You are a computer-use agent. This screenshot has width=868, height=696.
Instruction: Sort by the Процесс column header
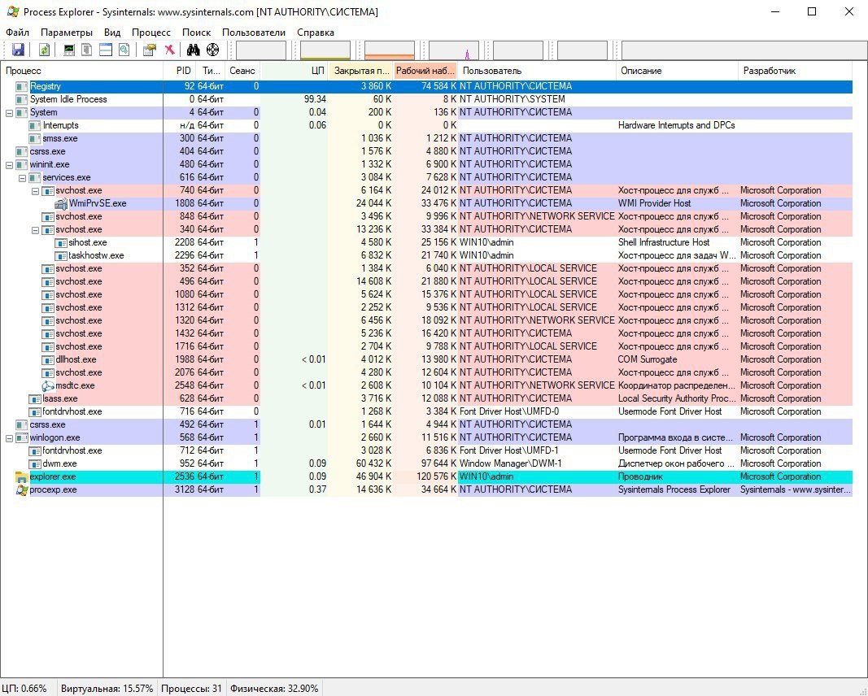pos(82,70)
